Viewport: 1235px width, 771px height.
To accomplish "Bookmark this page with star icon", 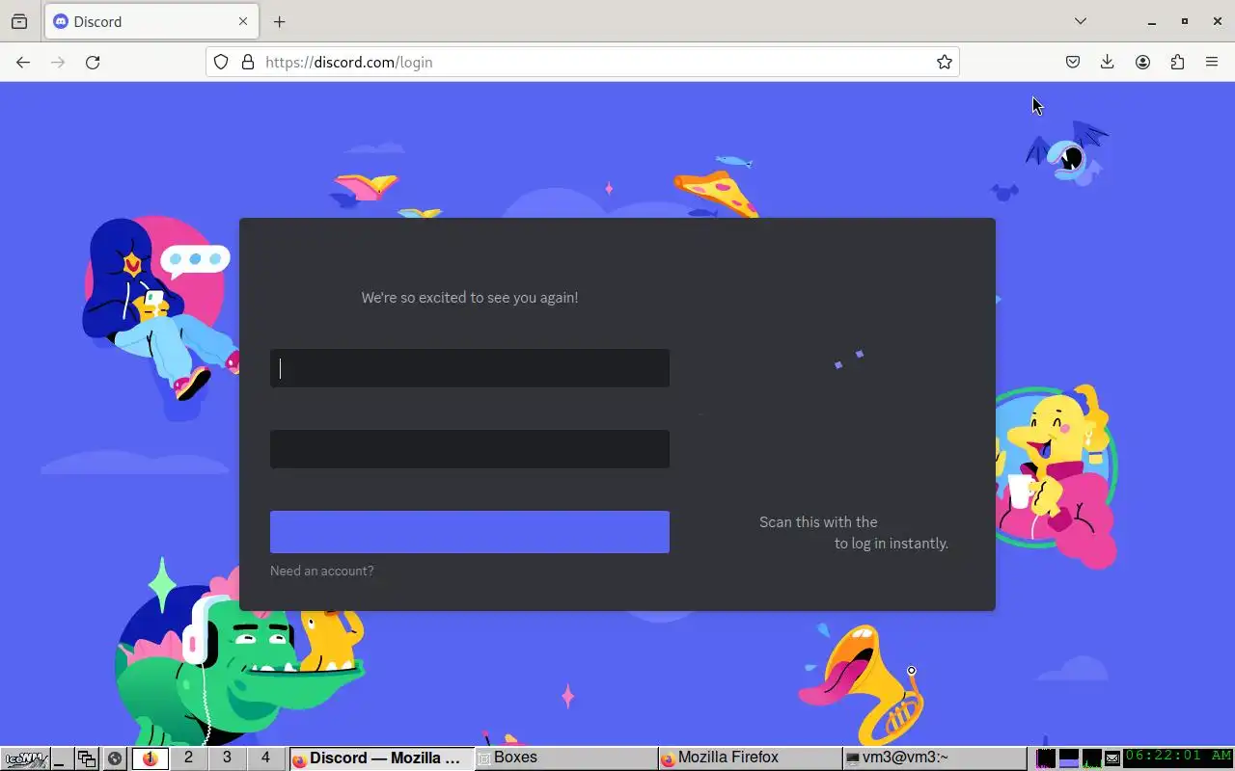I will pos(945,62).
